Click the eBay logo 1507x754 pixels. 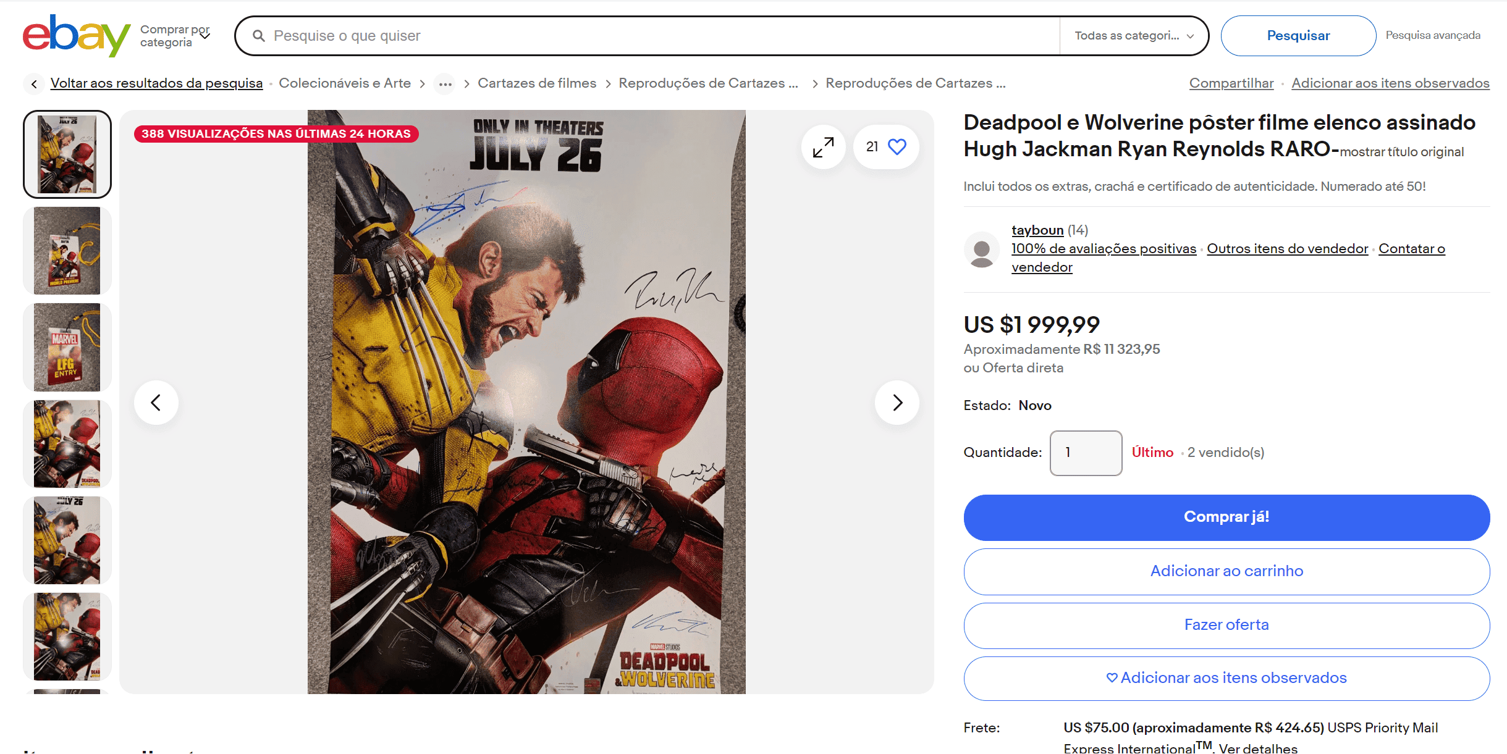[x=76, y=35]
